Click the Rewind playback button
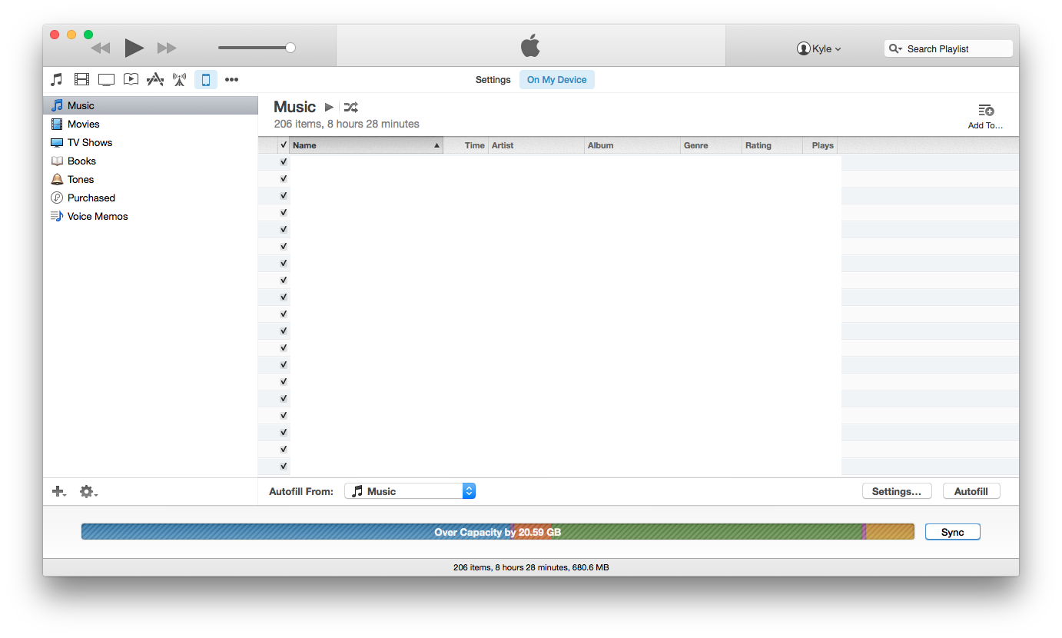1062x638 pixels. click(101, 48)
